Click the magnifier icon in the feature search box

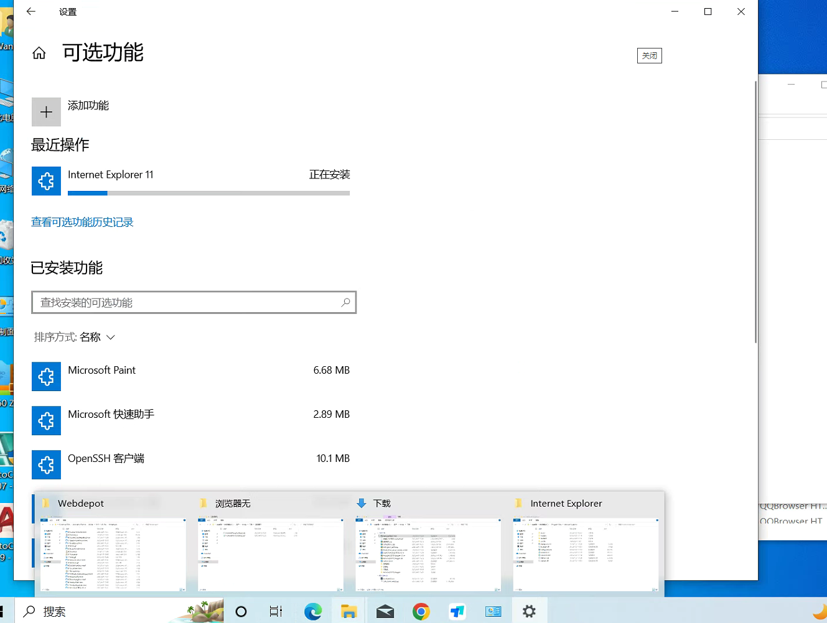coord(345,302)
